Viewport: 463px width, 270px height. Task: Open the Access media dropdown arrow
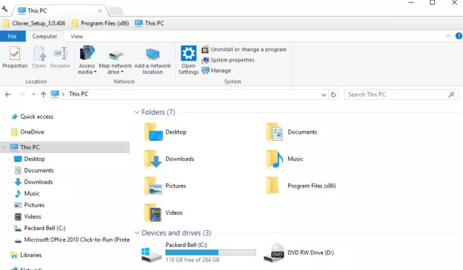coord(95,72)
